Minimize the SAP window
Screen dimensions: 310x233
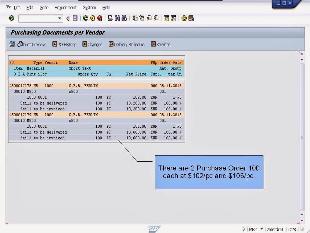pos(278,3)
